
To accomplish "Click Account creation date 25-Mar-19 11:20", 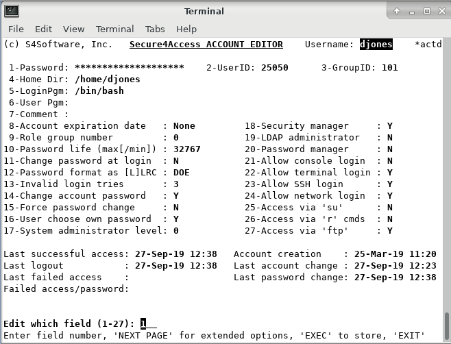I will [395, 254].
